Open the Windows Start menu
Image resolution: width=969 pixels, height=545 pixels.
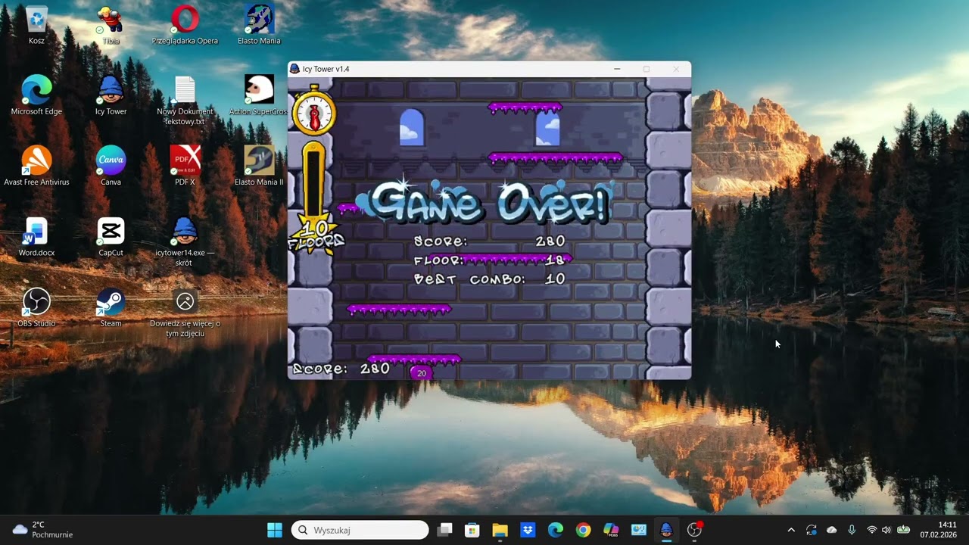(275, 530)
